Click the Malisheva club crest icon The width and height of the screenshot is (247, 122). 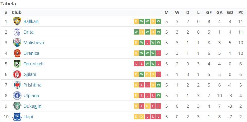coord(17,43)
